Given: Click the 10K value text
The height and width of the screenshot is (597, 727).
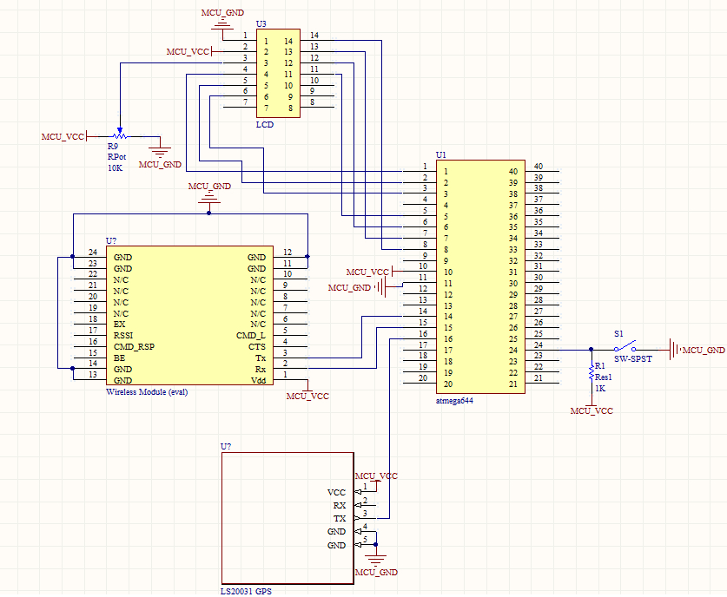Looking at the screenshot, I should (115, 168).
